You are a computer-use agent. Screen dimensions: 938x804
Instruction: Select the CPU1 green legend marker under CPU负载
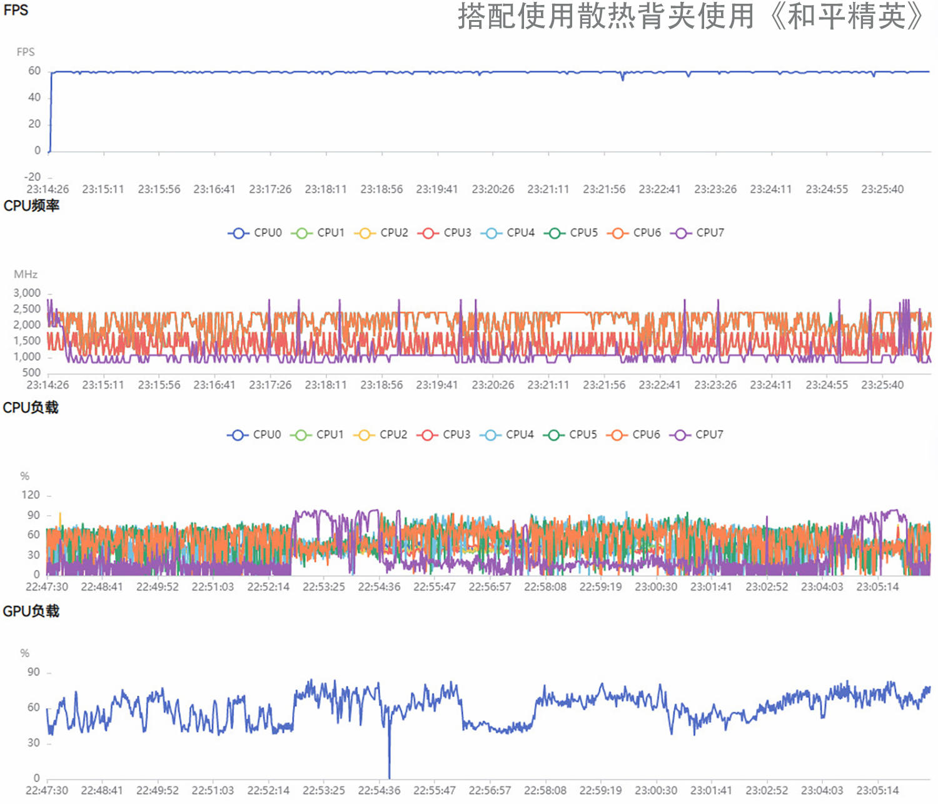pyautogui.click(x=301, y=435)
